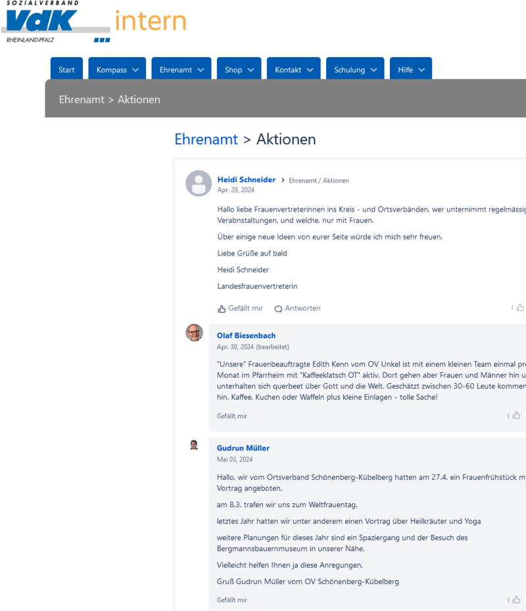Click the closing line Gruß Gudrun Müller vom OV Schönenberg-Kübelberg
This screenshot has width=526, height=611.
coord(308,581)
